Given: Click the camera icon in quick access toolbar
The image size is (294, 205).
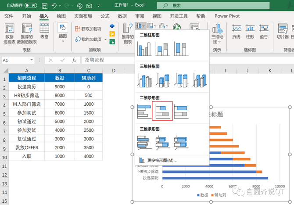Looking at the screenshot, I should 89,6.
